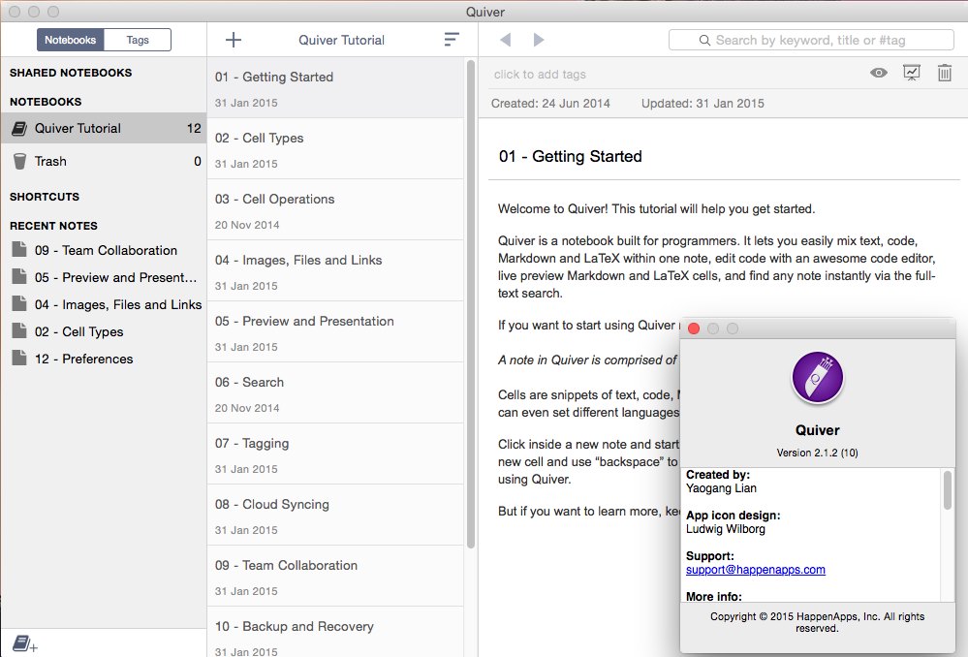Go forward with the right arrow
968x657 pixels.
(x=539, y=40)
